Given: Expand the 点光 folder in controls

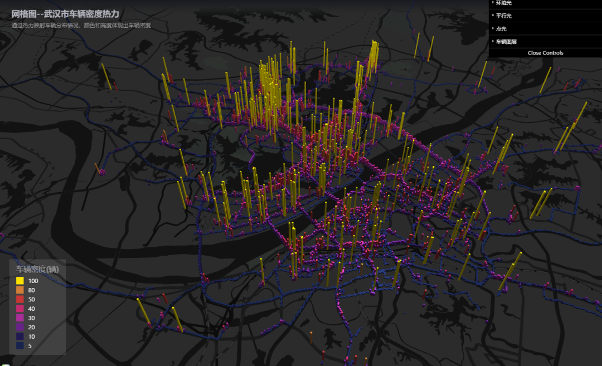Looking at the screenshot, I should click(x=545, y=29).
